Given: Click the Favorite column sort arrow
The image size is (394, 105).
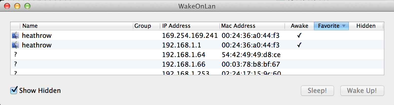Looking at the screenshot, I should point(344,26).
